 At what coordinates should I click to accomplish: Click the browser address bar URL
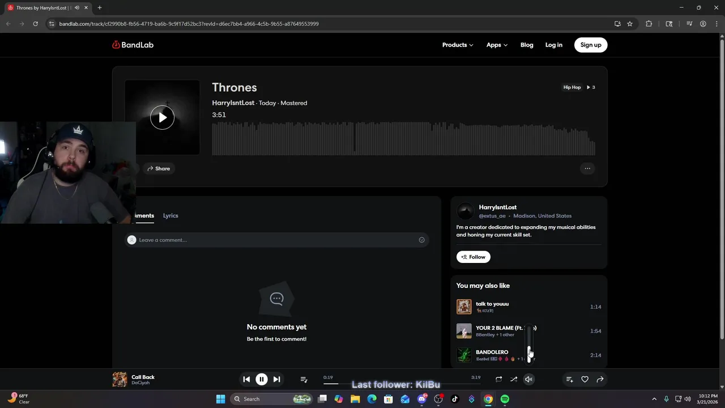point(189,24)
